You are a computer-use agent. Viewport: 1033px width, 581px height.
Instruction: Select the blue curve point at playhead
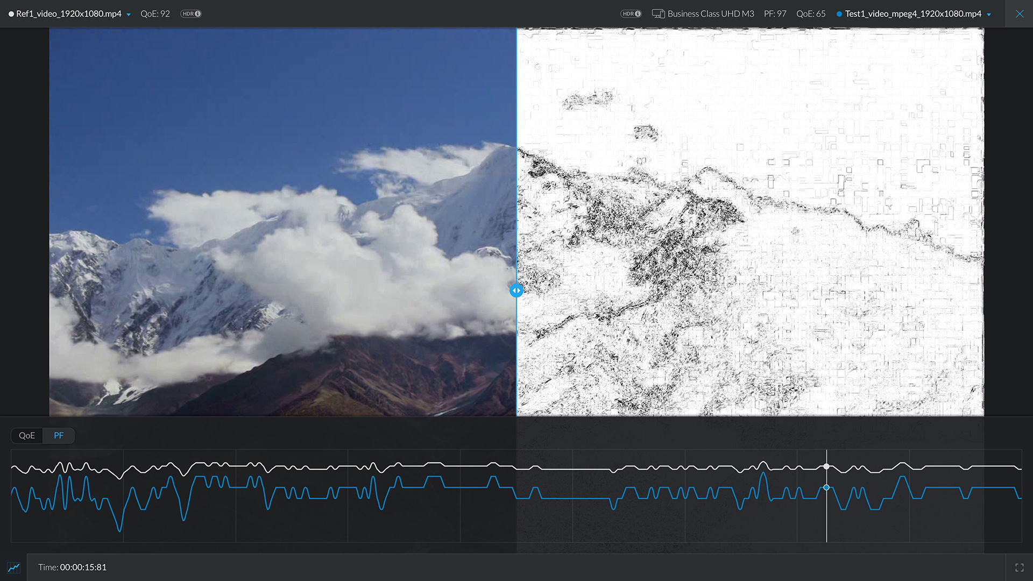click(x=826, y=487)
